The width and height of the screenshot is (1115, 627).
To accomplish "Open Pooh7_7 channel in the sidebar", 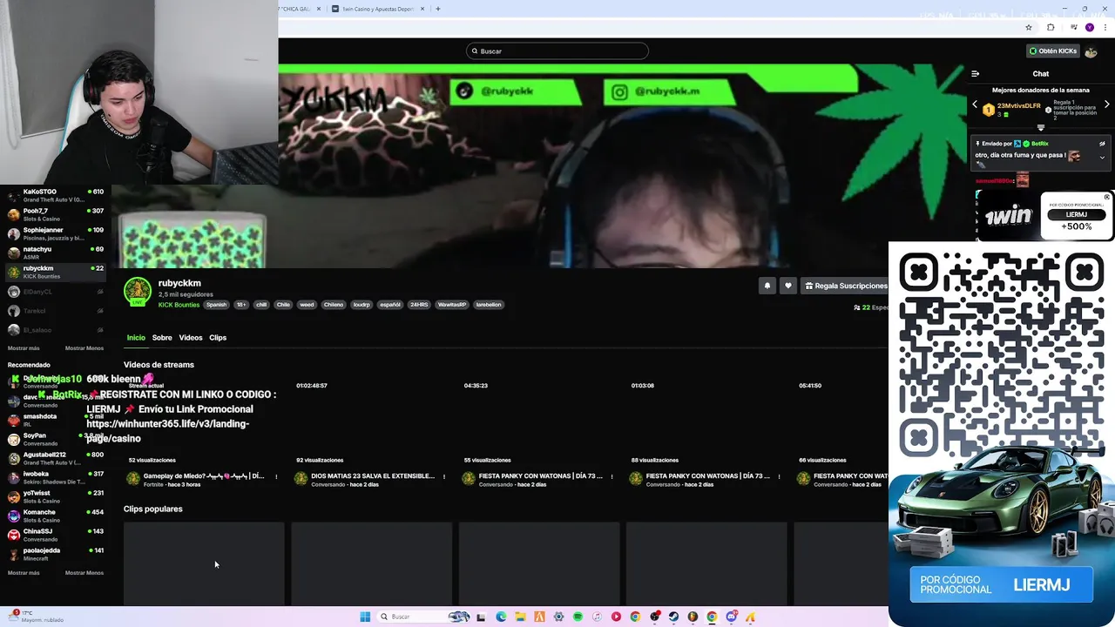I will point(56,214).
